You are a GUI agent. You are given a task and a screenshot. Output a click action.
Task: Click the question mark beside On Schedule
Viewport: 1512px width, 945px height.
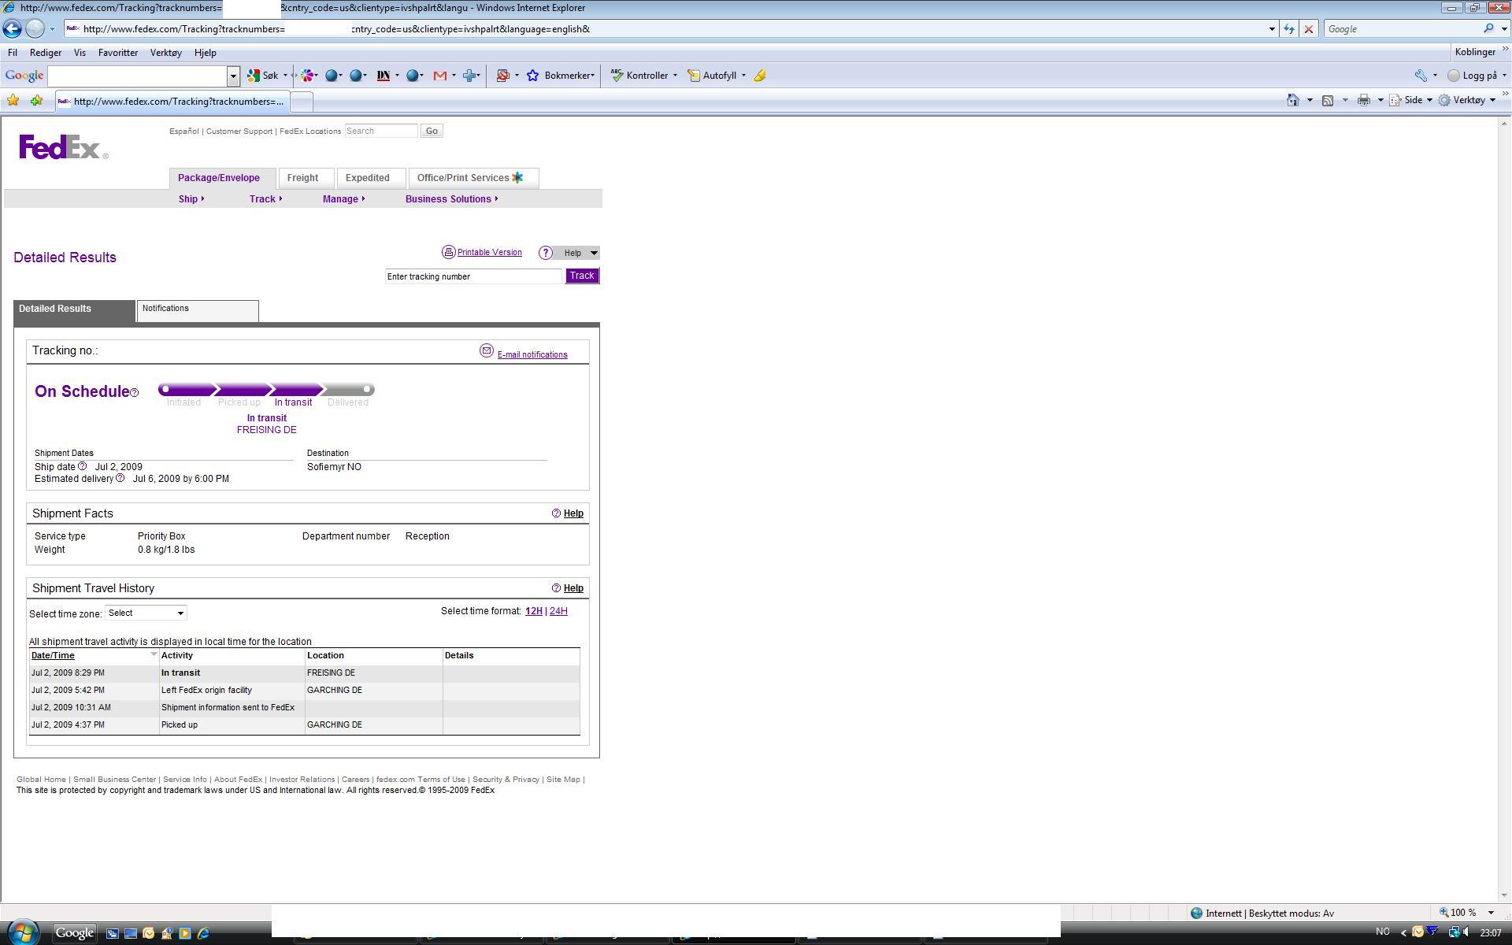(x=134, y=392)
